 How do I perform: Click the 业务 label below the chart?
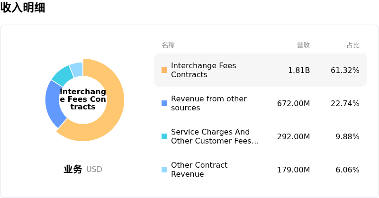(73, 169)
